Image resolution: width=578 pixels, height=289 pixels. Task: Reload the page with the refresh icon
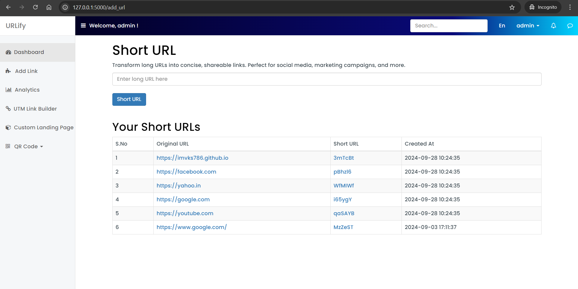click(x=35, y=7)
